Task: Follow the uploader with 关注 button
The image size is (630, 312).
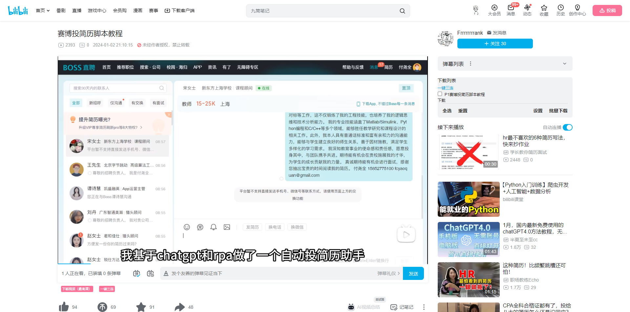Action: click(495, 44)
